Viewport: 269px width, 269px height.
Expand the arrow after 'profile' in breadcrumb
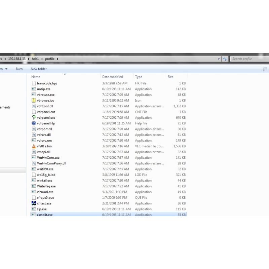[x=57, y=59]
